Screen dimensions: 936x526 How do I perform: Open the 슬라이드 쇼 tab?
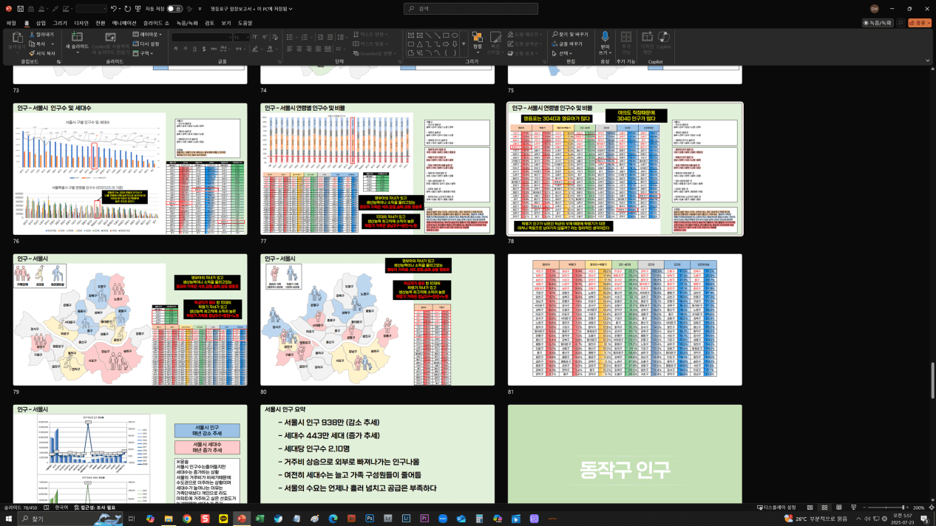156,23
